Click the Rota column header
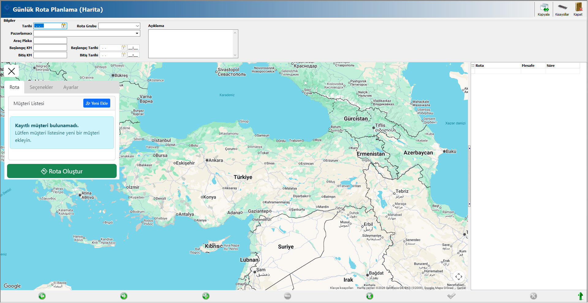Viewport: 588px width, 303px height. [x=498, y=66]
